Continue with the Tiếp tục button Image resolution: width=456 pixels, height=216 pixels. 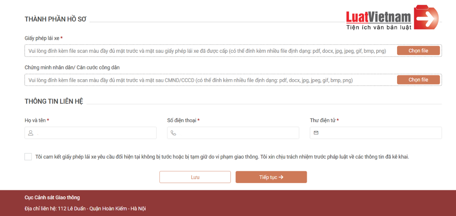271,177
